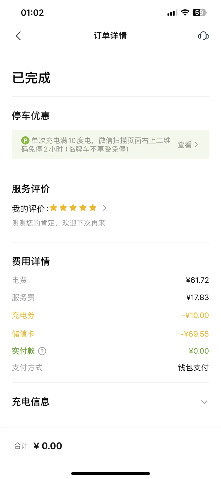Click the 查看 parking discount link
The image size is (221, 479).
tap(185, 145)
